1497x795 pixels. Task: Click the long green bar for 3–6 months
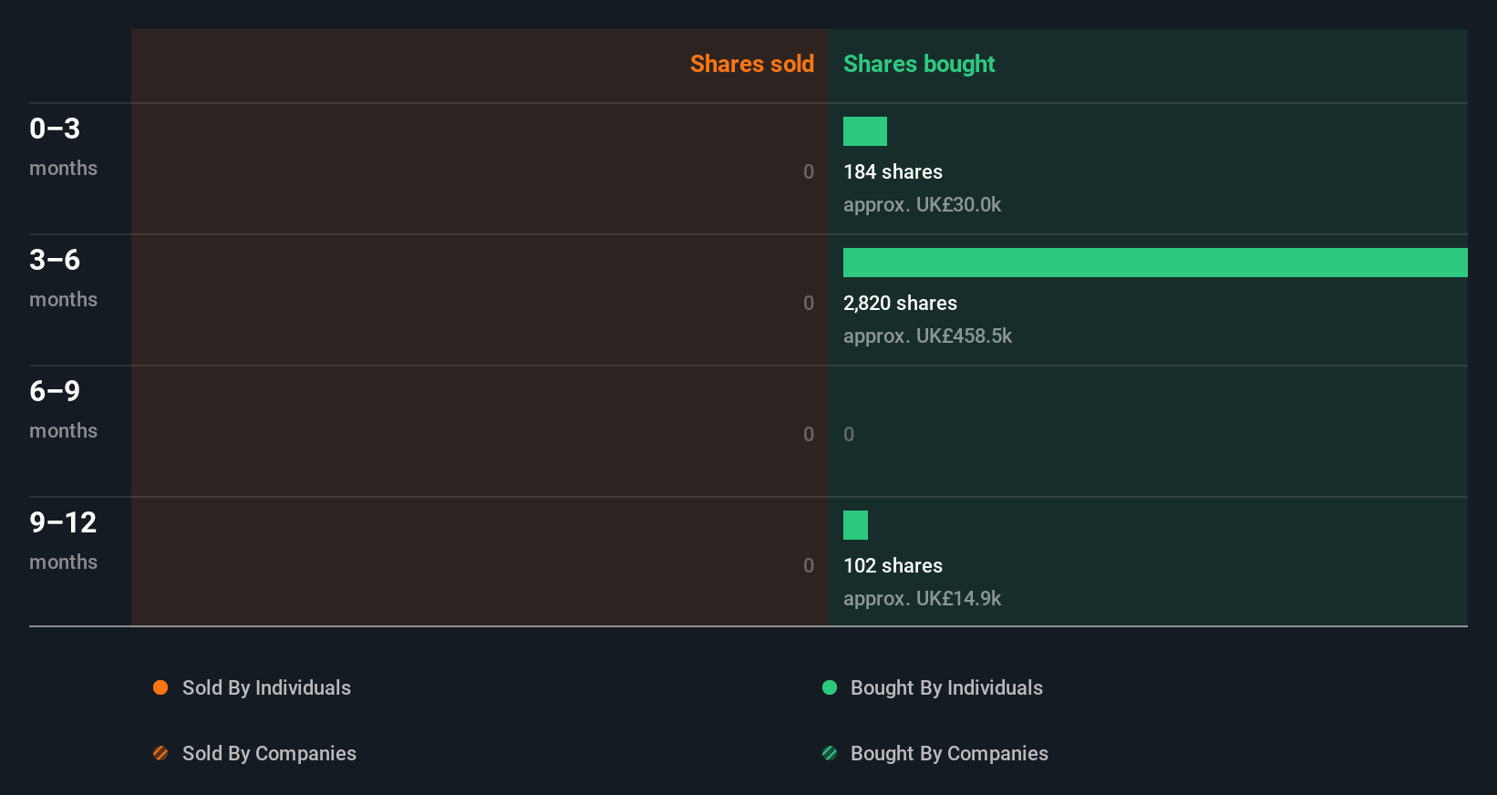1155,263
